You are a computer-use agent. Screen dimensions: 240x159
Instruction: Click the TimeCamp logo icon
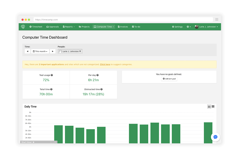pyautogui.click(x=23, y=26)
